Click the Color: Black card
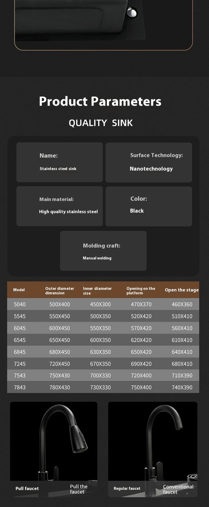Viewport: 209px width, 507px height. (x=149, y=206)
